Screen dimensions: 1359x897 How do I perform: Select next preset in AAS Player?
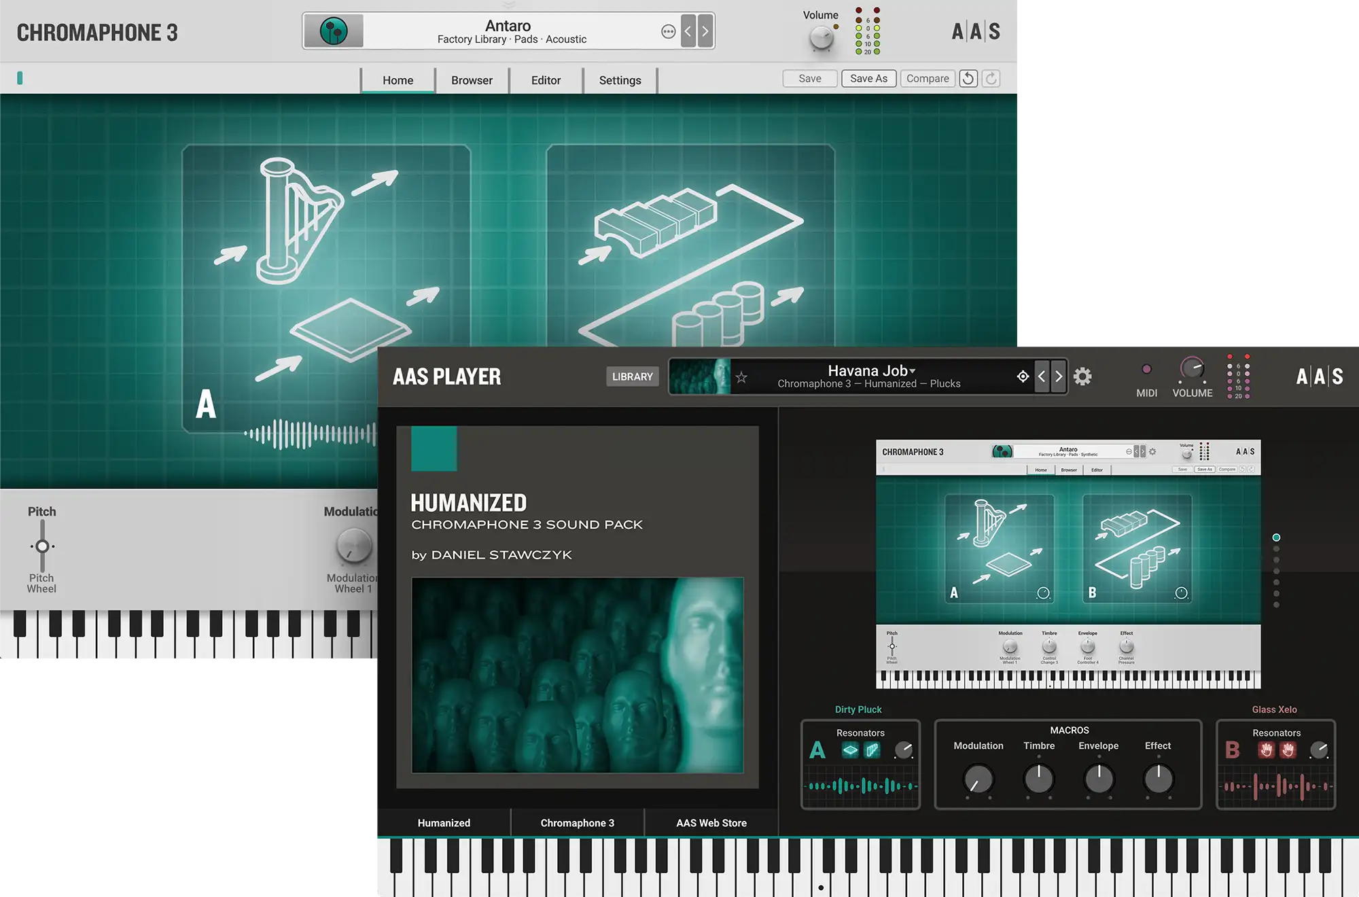click(x=1059, y=376)
